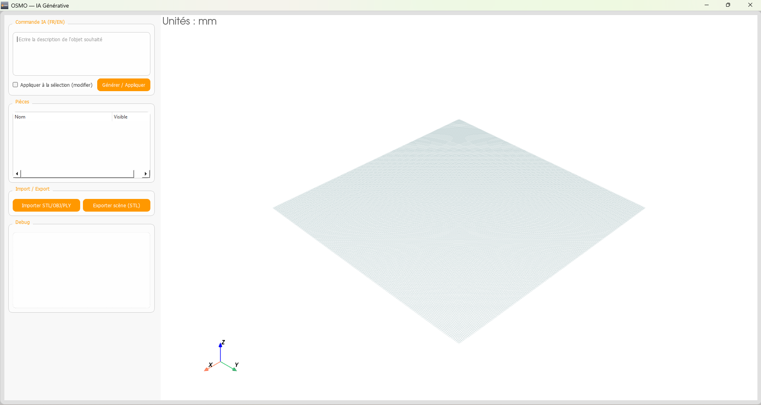Click the red X axis arrow
This screenshot has width=761, height=405.
[x=207, y=369]
